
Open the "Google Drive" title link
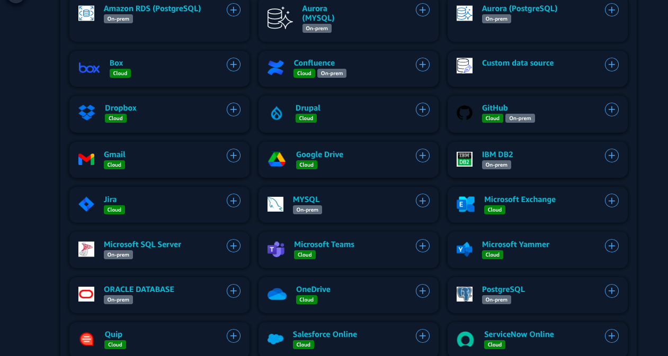[319, 154]
